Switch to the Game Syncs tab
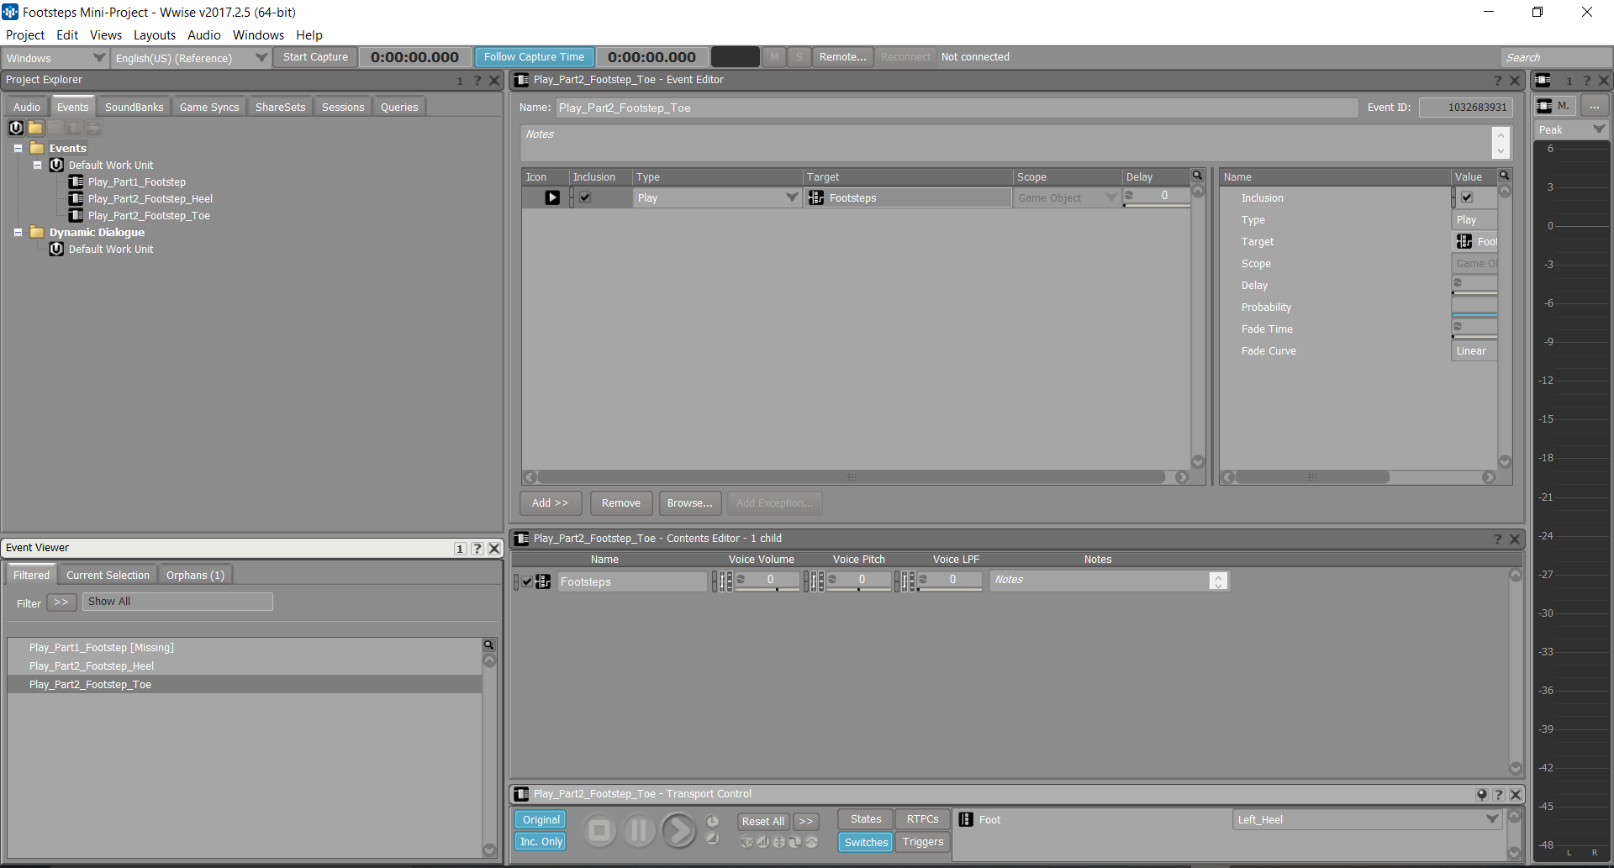The image size is (1614, 868). click(x=209, y=107)
